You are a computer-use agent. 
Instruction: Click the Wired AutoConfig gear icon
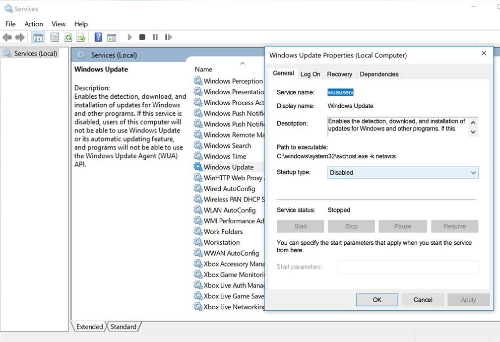tap(198, 189)
